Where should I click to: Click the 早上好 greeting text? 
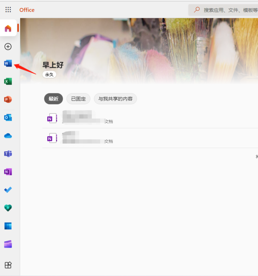click(x=53, y=65)
